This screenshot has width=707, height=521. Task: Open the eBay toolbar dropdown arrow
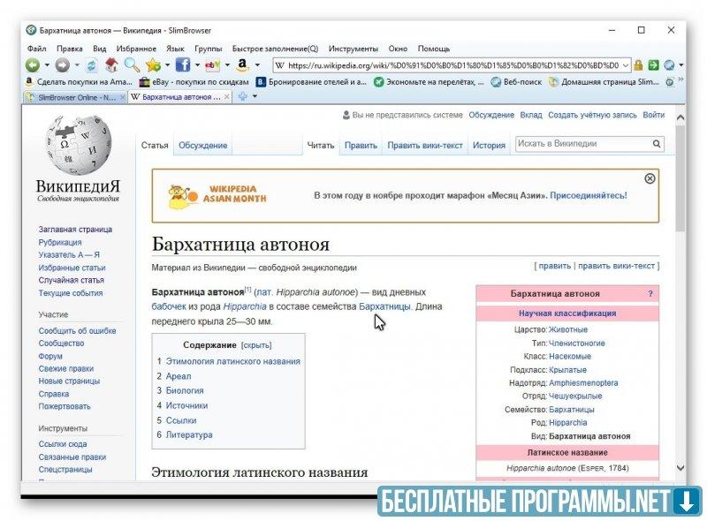[x=227, y=65]
